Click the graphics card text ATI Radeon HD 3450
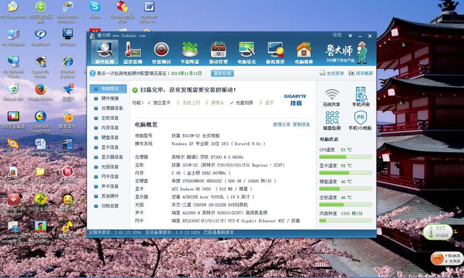Screen dimensions: 464x278 pyautogui.click(x=191, y=189)
